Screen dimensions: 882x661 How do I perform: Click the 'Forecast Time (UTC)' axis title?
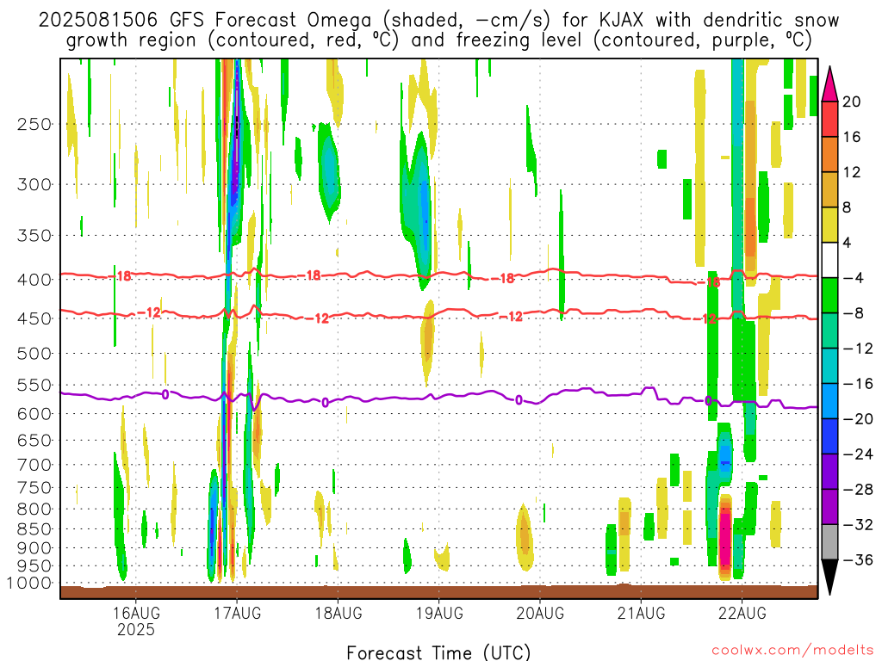pyautogui.click(x=438, y=652)
